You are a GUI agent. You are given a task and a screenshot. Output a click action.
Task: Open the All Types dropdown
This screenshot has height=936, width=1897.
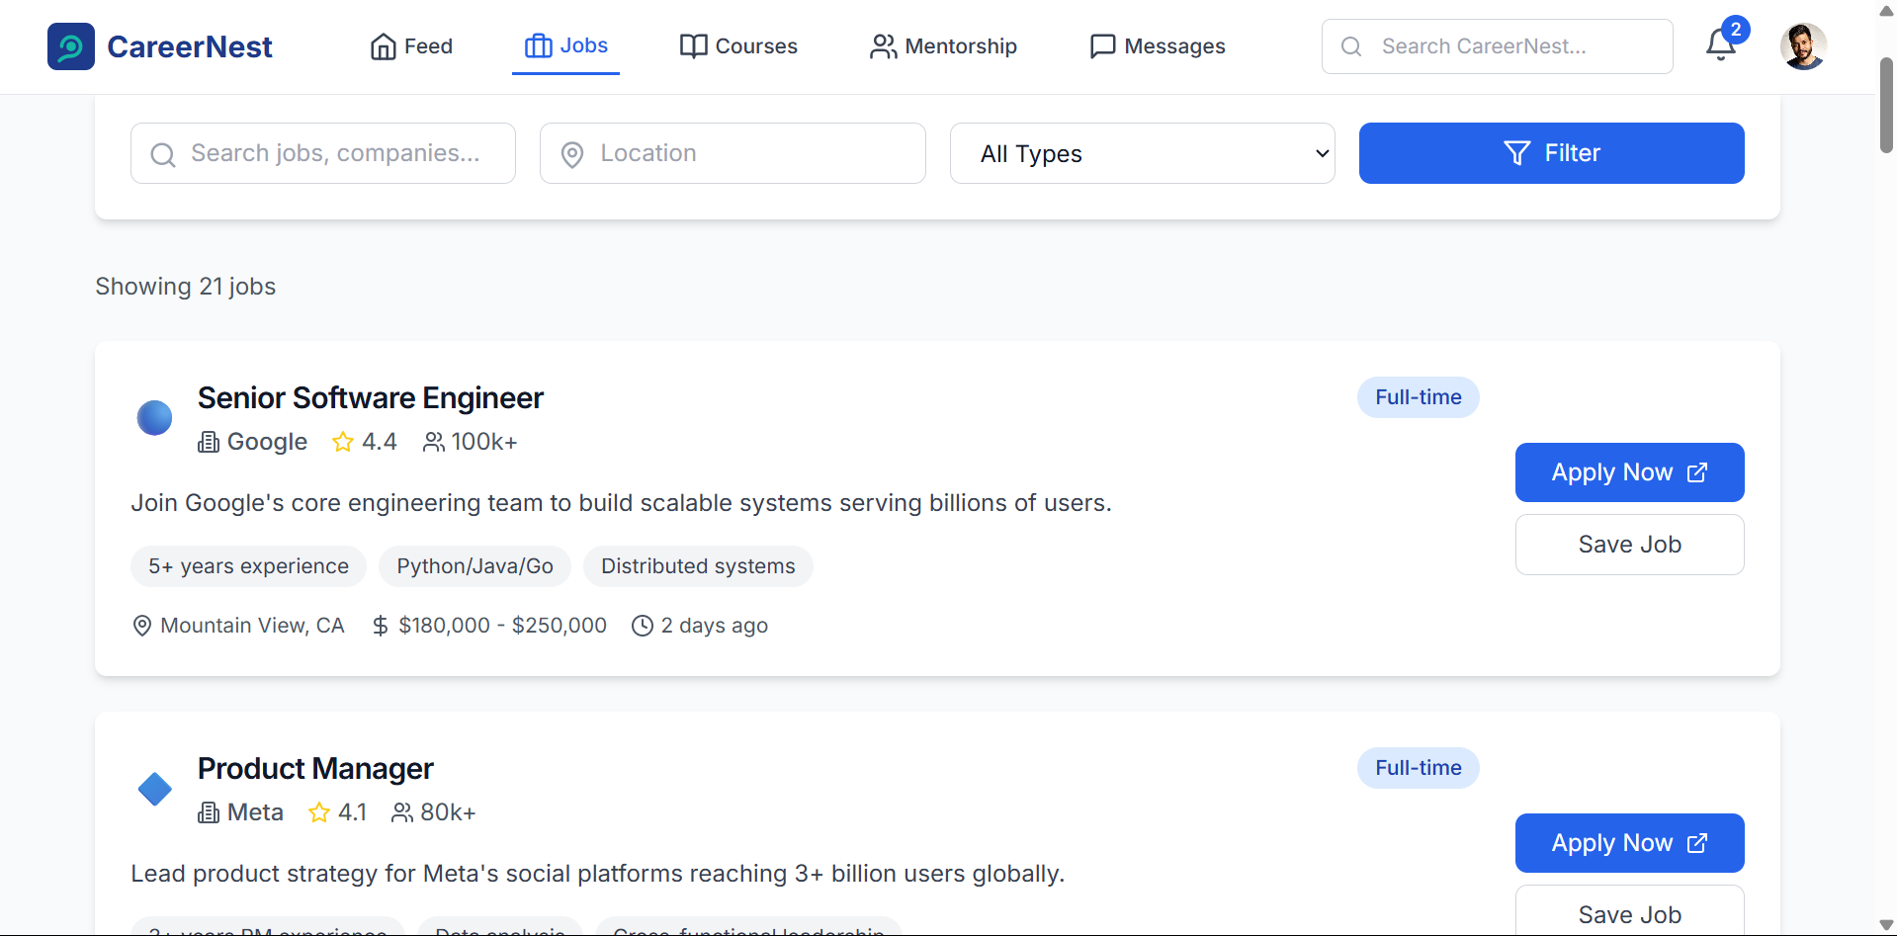click(x=1142, y=153)
